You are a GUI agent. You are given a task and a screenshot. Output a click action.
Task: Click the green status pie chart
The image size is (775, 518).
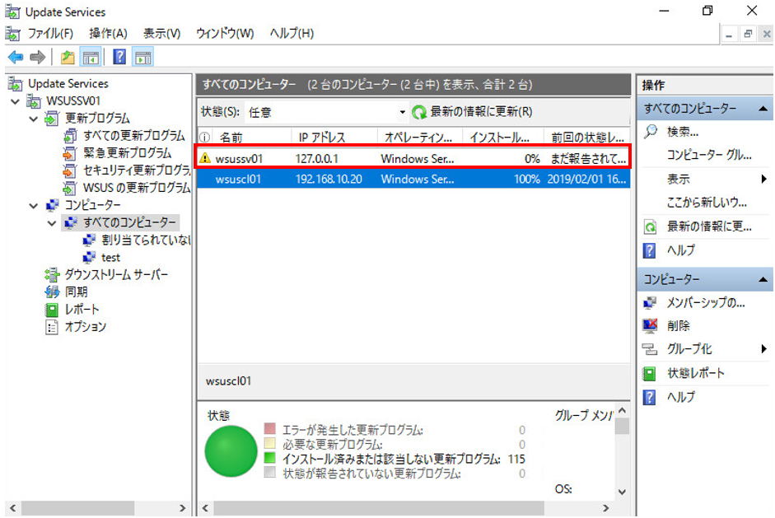[231, 451]
